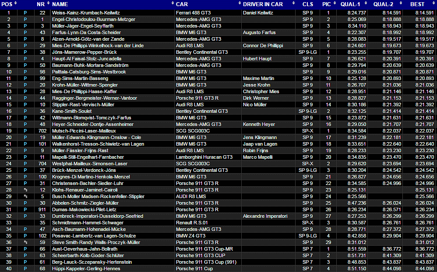Click the sort arrows beside the PIC header
Screen dimensions: 437x272
click(334, 4)
